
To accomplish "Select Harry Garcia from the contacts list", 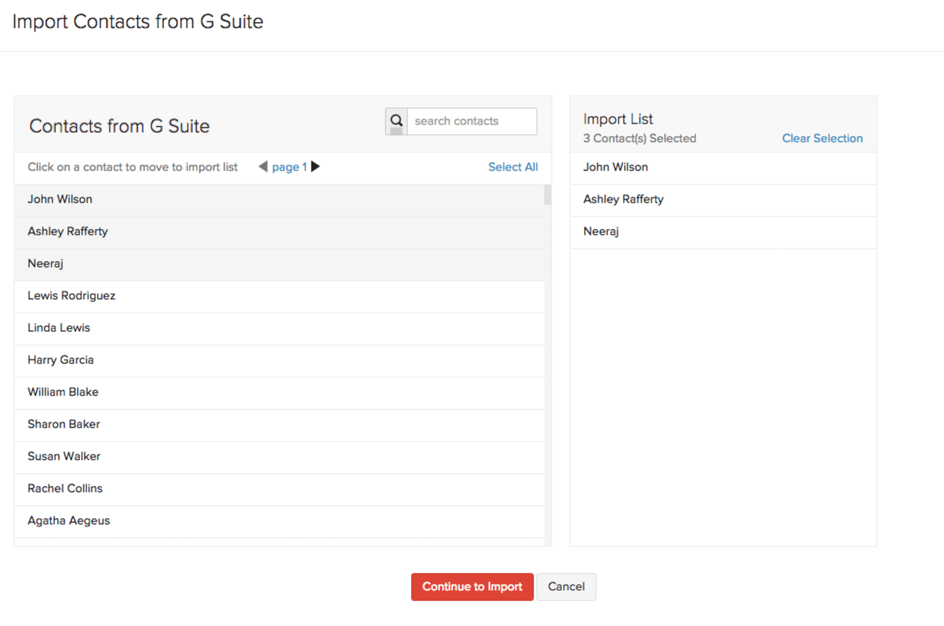I will click(60, 360).
